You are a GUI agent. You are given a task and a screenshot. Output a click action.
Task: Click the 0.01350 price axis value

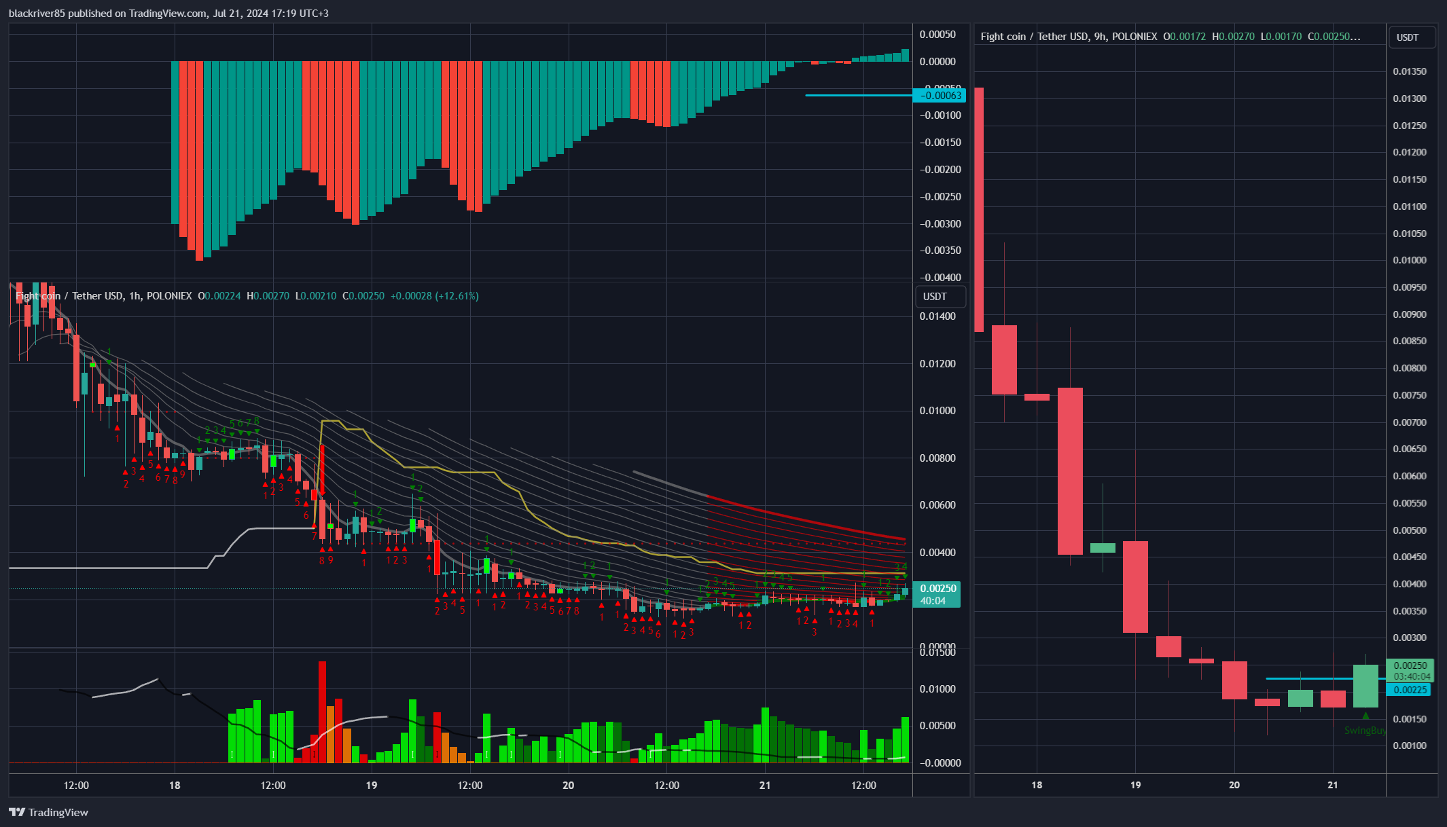(x=1410, y=71)
